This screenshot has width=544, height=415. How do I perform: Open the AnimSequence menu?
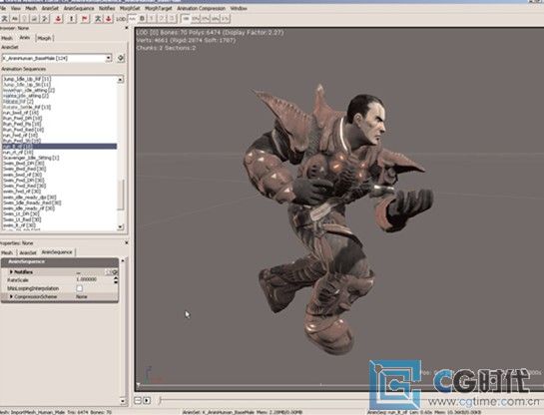(79, 8)
